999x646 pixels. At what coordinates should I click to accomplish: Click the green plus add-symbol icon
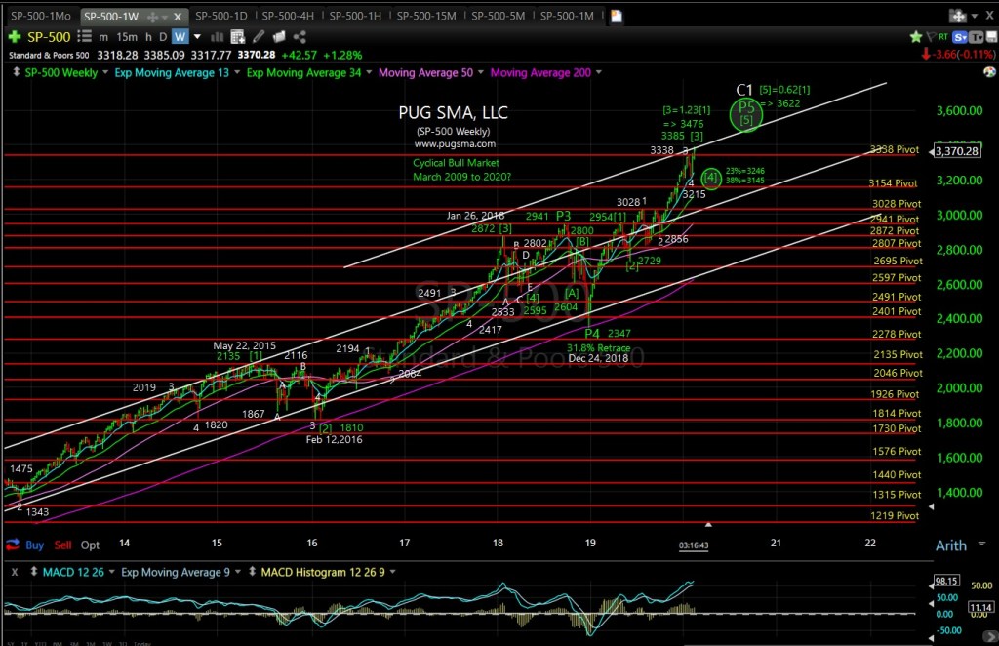14,37
